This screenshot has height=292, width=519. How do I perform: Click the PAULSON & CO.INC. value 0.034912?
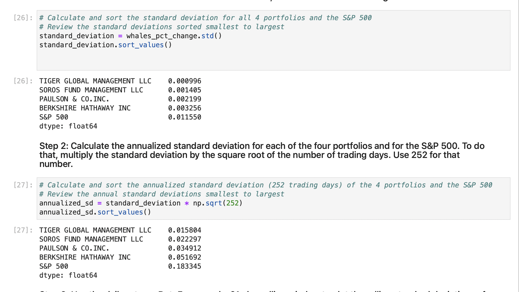click(x=184, y=248)
